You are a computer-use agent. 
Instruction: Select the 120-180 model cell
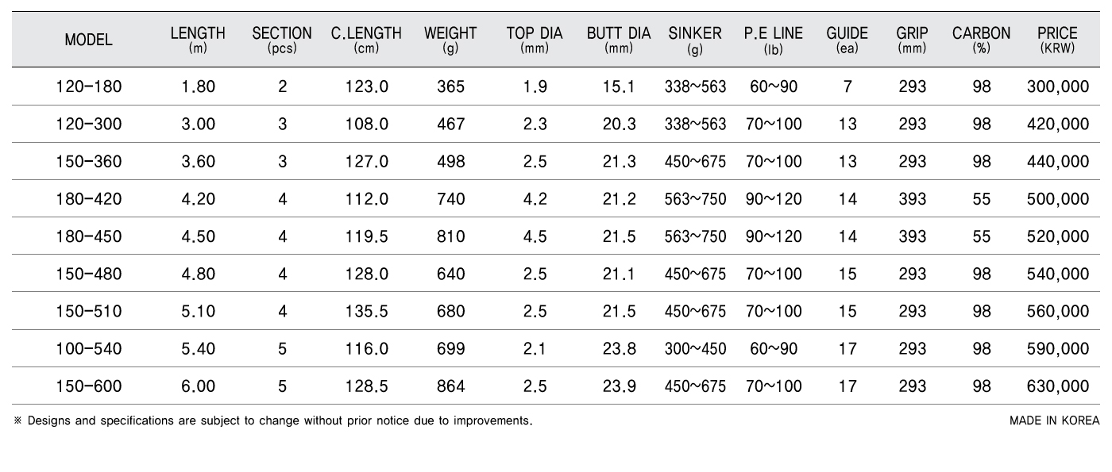coord(89,86)
